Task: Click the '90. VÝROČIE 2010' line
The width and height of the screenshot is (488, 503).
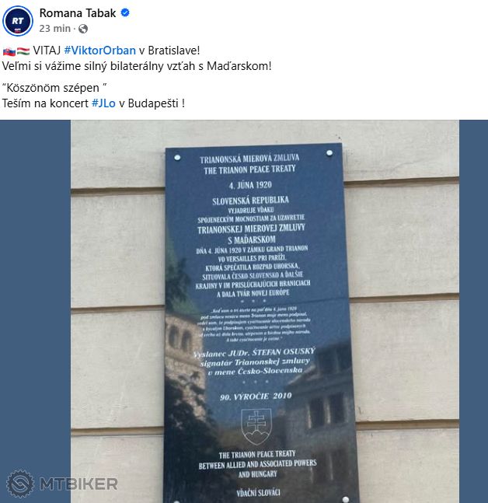Action: pos(256,396)
